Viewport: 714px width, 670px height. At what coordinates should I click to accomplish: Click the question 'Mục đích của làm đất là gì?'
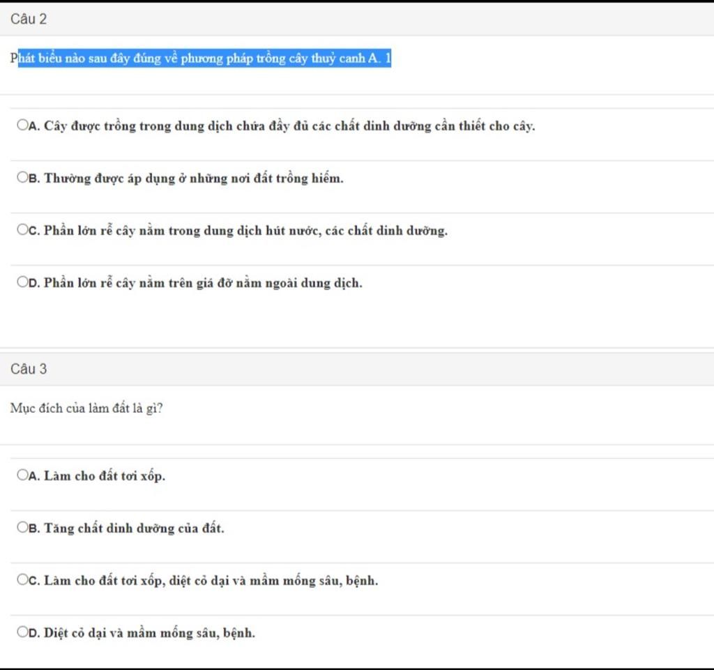[x=86, y=409]
